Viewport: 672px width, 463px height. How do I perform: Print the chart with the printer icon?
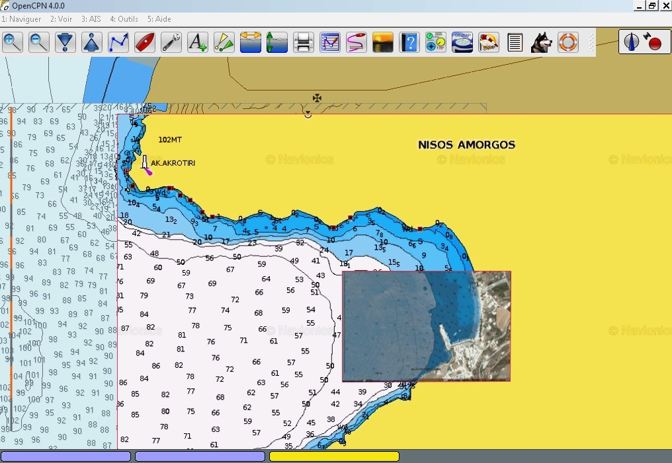[x=304, y=42]
